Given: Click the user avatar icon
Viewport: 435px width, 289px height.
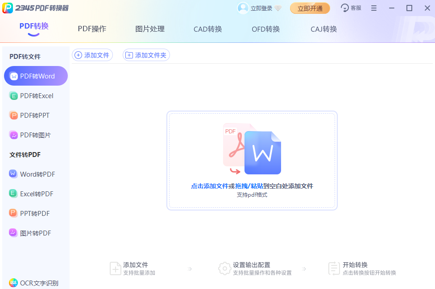Looking at the screenshot, I should 243,8.
